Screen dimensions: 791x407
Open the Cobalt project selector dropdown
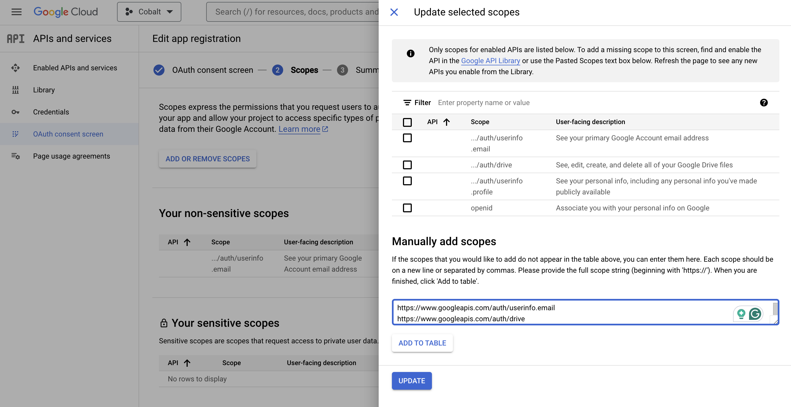[149, 12]
